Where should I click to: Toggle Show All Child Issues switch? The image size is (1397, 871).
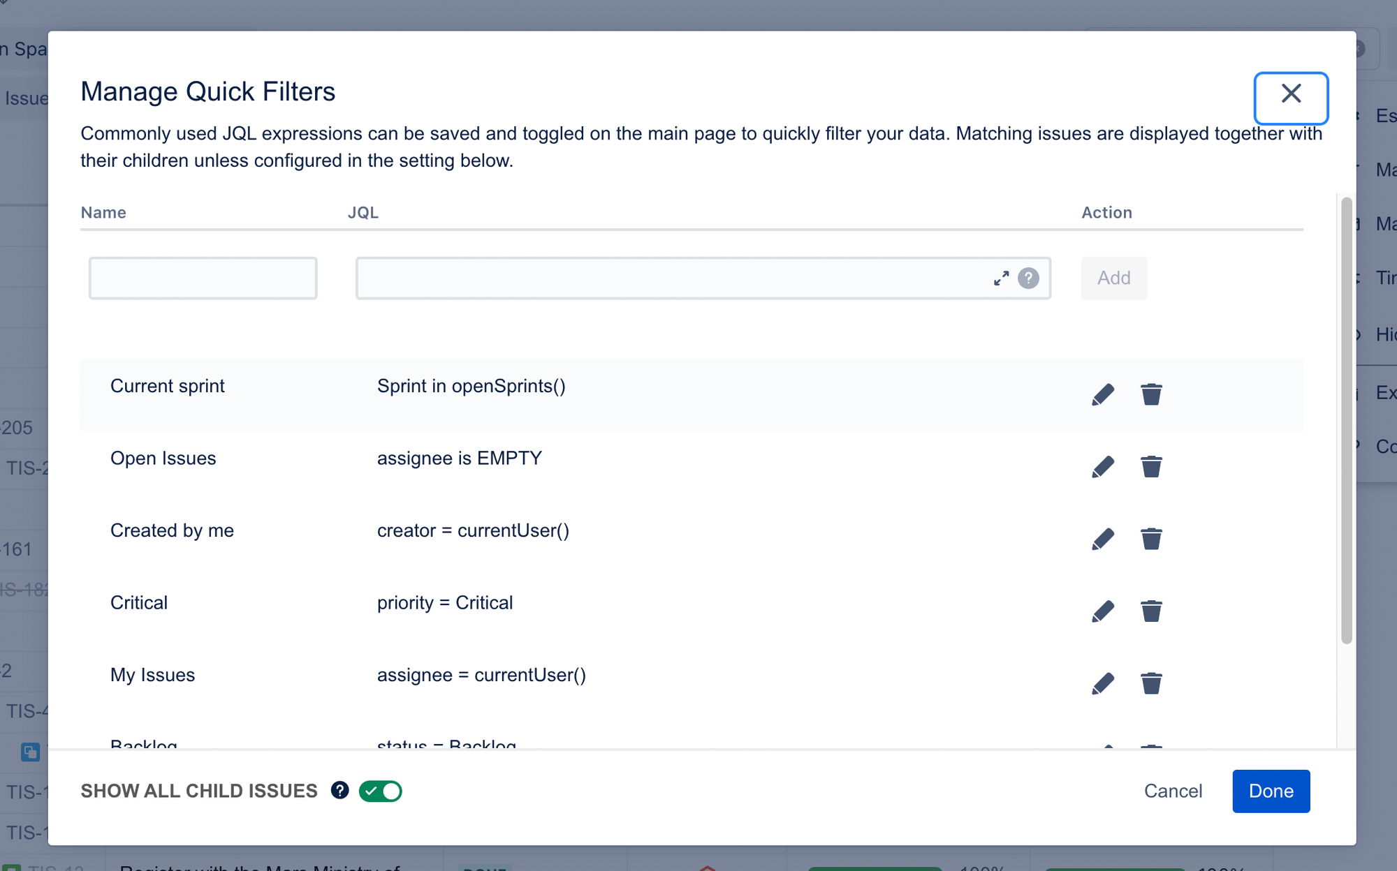coord(381,791)
